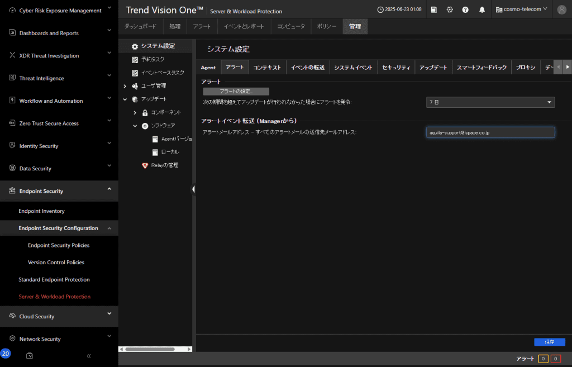Image resolution: width=572 pixels, height=367 pixels.
Task: Collapse the アップデート tree arrow
Action: (x=125, y=99)
